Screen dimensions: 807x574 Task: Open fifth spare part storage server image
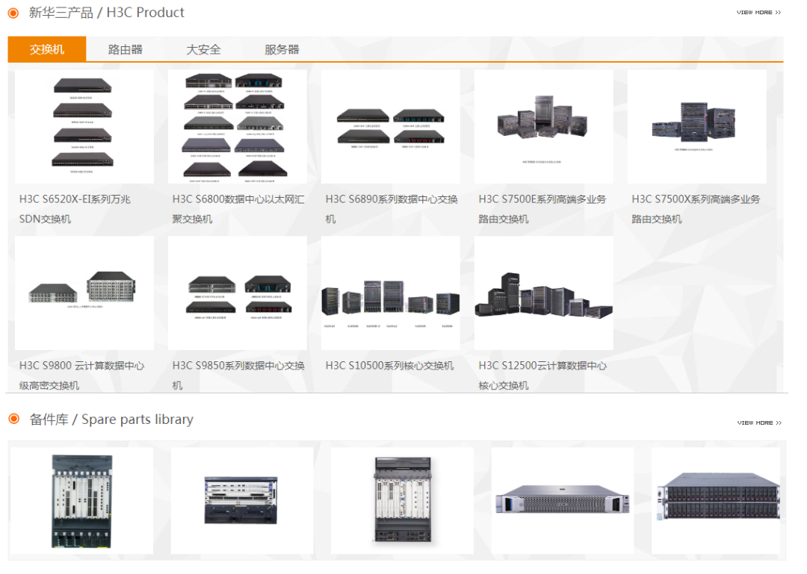click(x=716, y=501)
